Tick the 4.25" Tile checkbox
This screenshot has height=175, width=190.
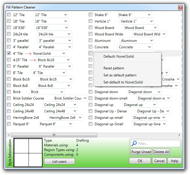pos(9,60)
